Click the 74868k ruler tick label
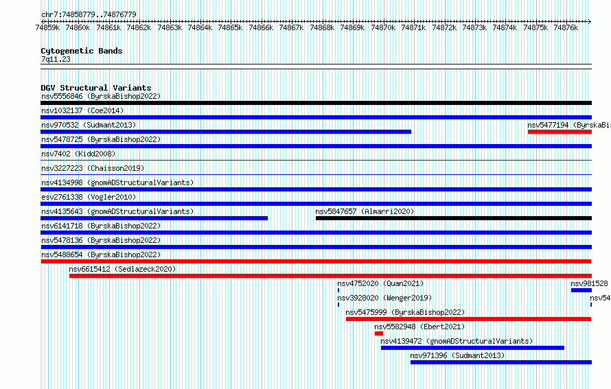Viewport: 611px width, 389px height. coord(322,27)
